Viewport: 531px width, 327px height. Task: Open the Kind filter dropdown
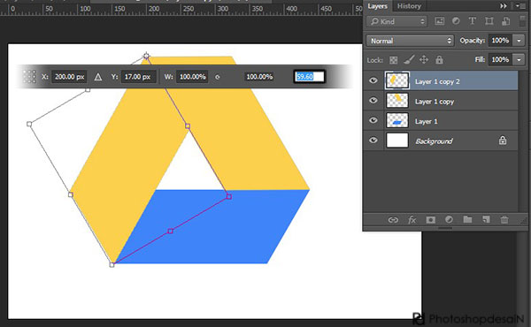[x=397, y=21]
